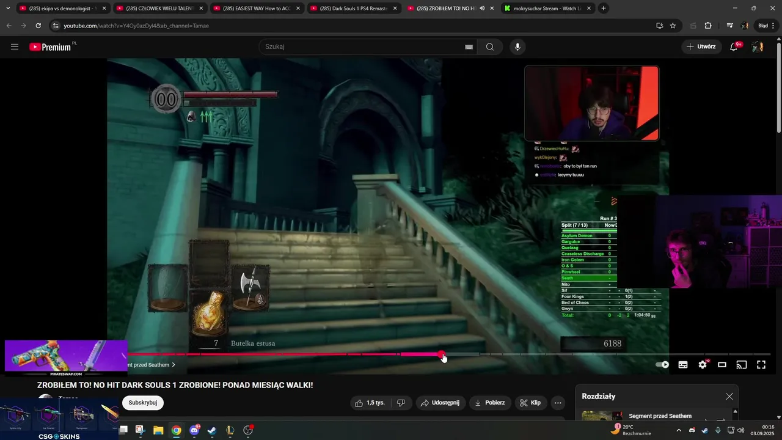The image size is (782, 440).
Task: Open media controls icon in Chrome toolbar
Action: (x=729, y=26)
